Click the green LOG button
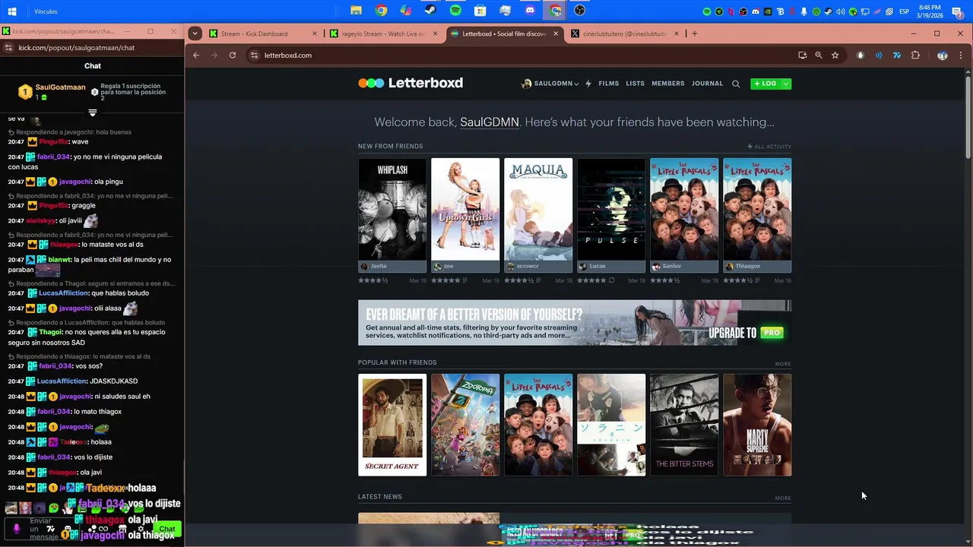This screenshot has width=973, height=547. (765, 84)
